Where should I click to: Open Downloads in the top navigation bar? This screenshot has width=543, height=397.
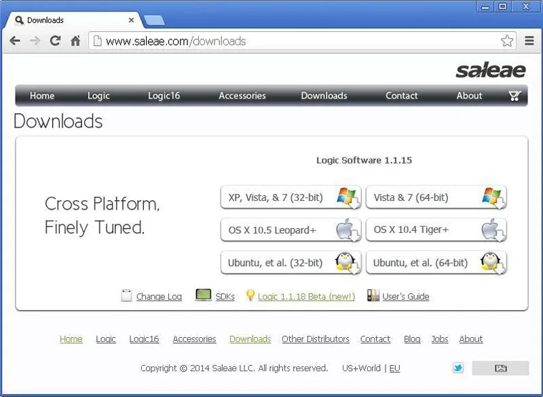324,96
